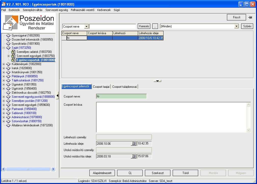Collapse the left tree panel with black arrow
This screenshot has height=184, width=257.
click(57, 96)
